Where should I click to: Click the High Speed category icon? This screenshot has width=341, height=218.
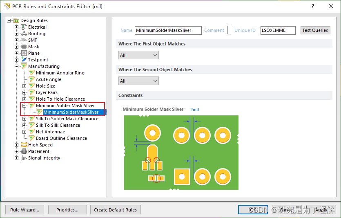pyautogui.click(x=24, y=145)
